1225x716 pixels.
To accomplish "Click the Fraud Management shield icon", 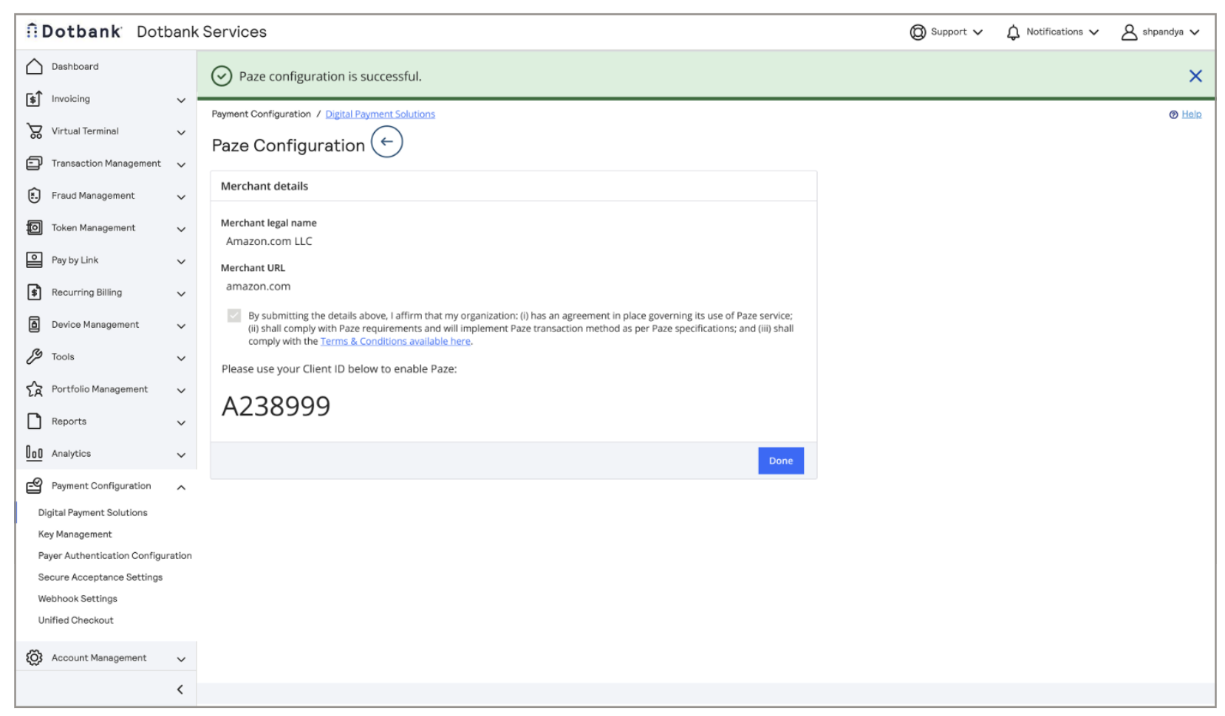I will point(34,196).
